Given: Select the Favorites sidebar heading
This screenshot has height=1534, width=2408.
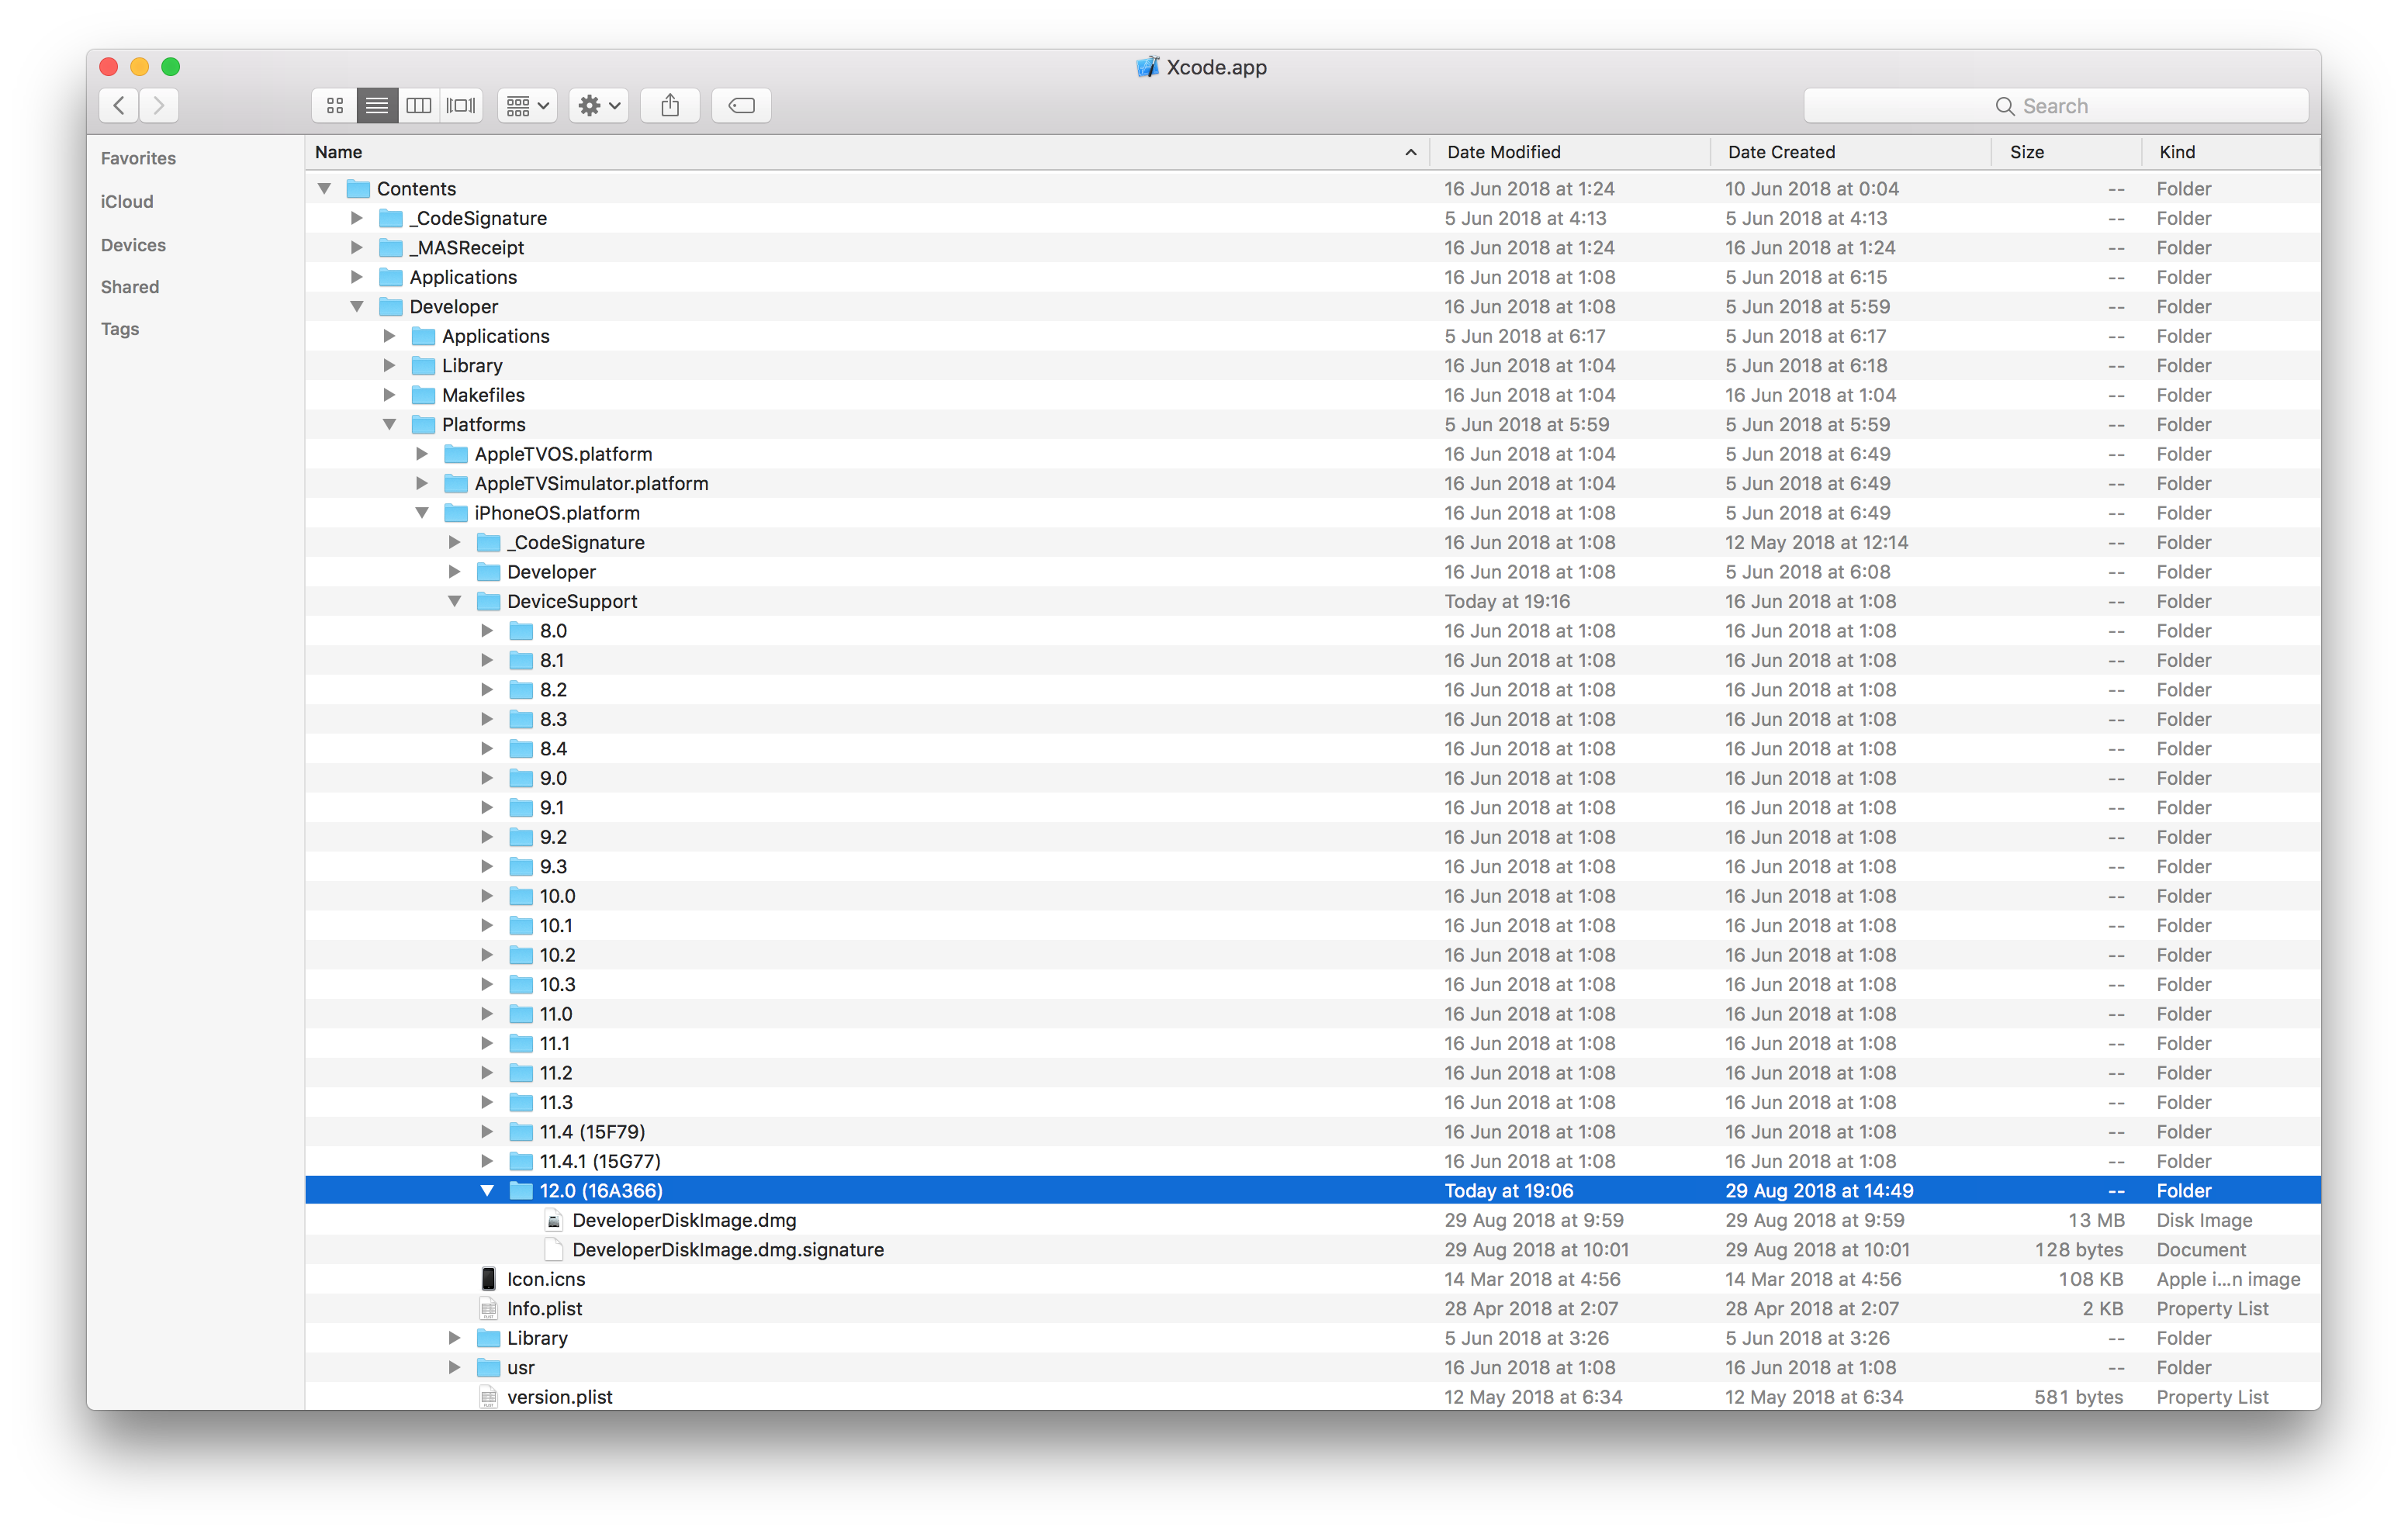Looking at the screenshot, I should click(138, 158).
